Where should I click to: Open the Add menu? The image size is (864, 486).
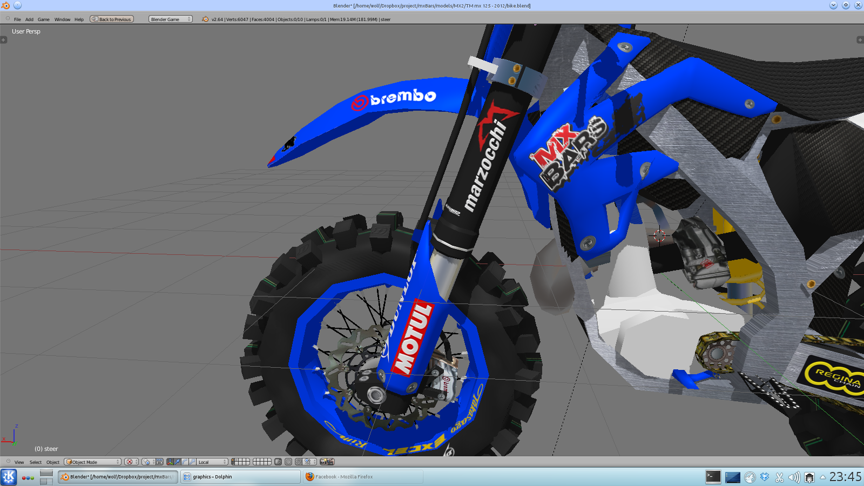(x=29, y=19)
